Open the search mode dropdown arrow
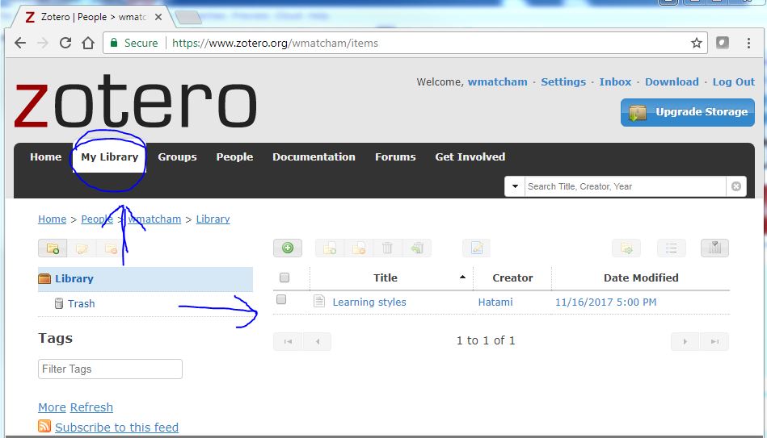This screenshot has height=438, width=767. click(x=515, y=186)
